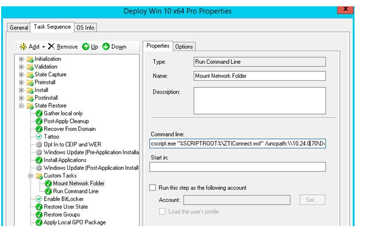Click green check icon beside Recover From Domain
Viewport: 385px width, 233px height.
39,129
